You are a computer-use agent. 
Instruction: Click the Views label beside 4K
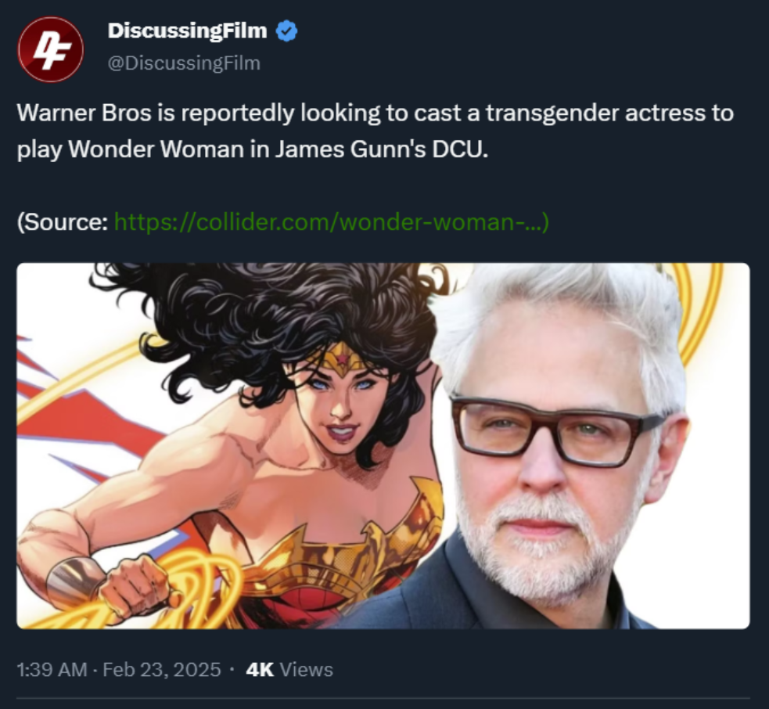[306, 670]
